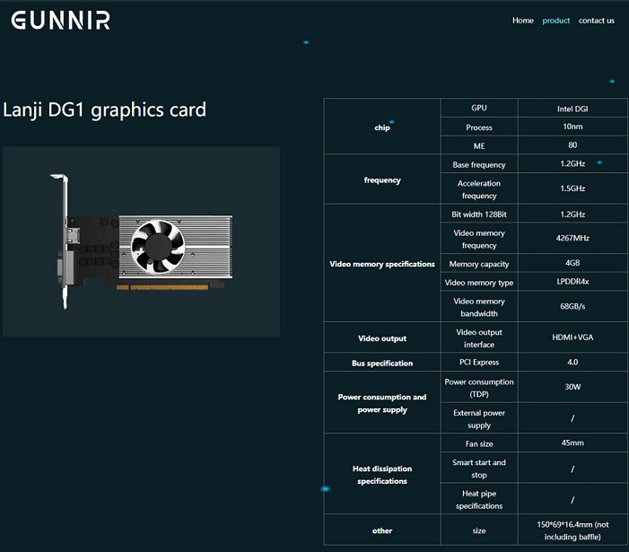Click the Video output interface label
This screenshot has height=552, width=629.
[x=479, y=338]
